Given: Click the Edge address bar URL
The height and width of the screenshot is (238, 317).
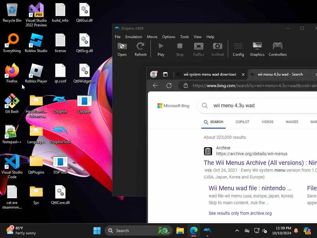Looking at the screenshot, I should point(255,86).
